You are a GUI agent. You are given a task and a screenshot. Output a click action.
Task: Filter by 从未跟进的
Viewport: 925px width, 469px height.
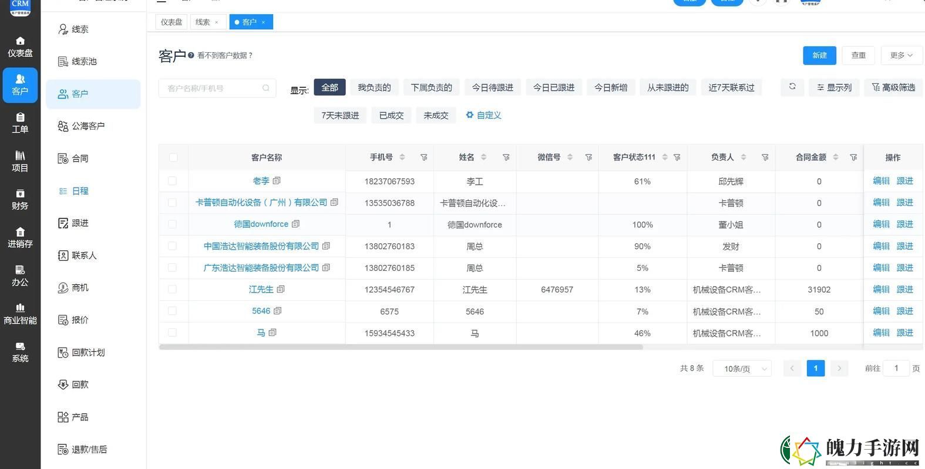[668, 87]
